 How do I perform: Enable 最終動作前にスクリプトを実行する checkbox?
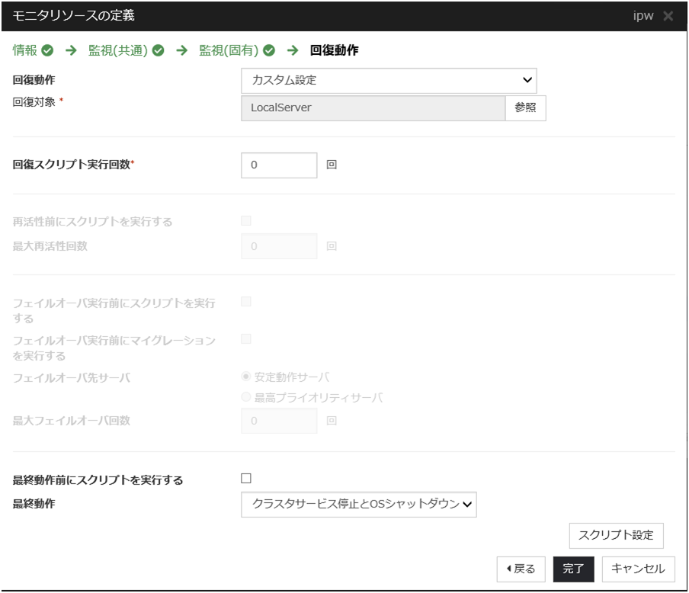pyautogui.click(x=246, y=479)
